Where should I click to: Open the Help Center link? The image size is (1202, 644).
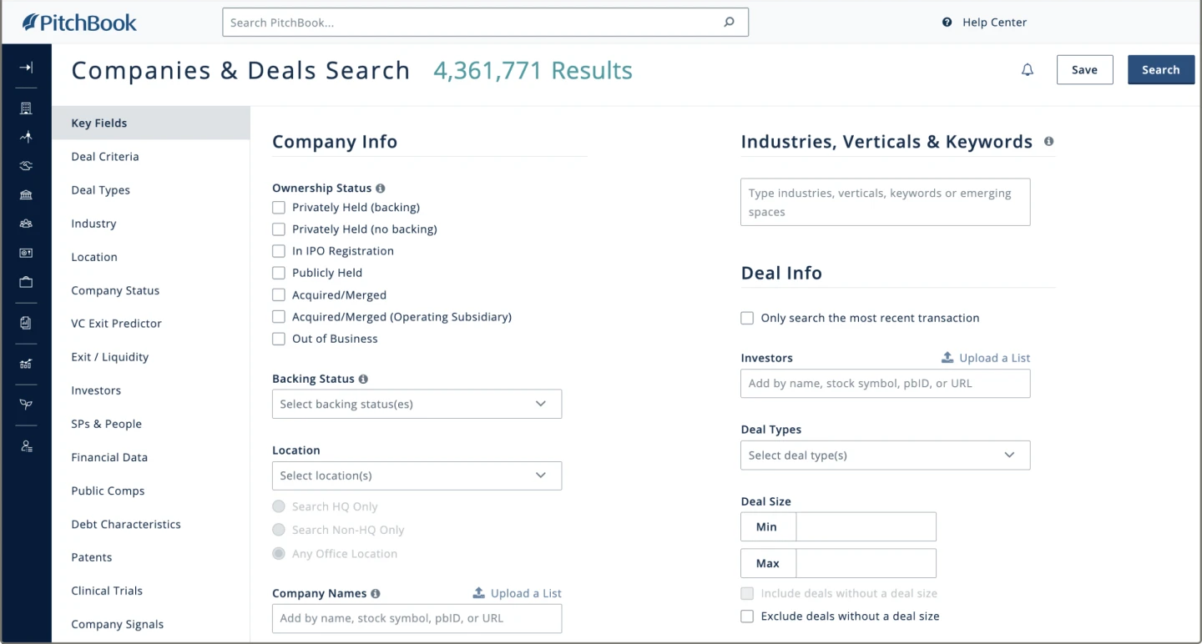[994, 23]
